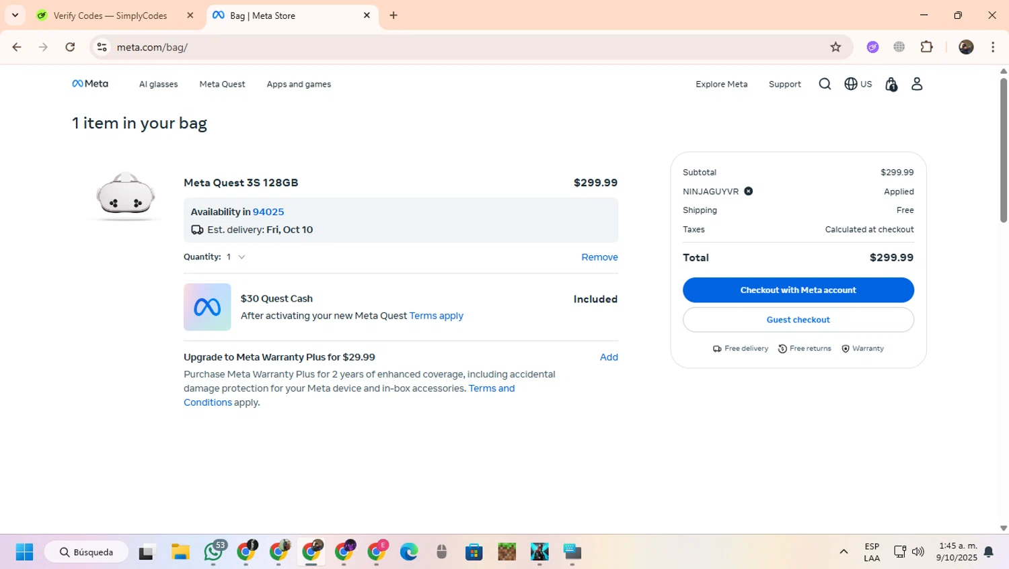Open the Windows Start button

pos(24,552)
